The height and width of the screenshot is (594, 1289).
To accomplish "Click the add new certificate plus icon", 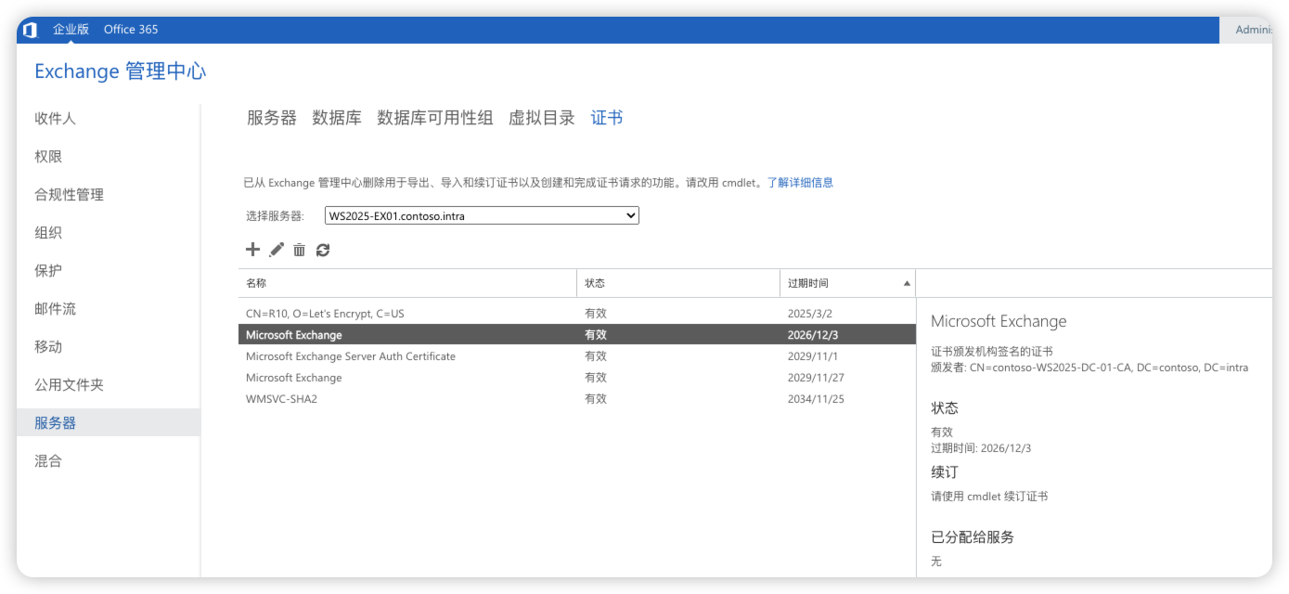I will 252,250.
